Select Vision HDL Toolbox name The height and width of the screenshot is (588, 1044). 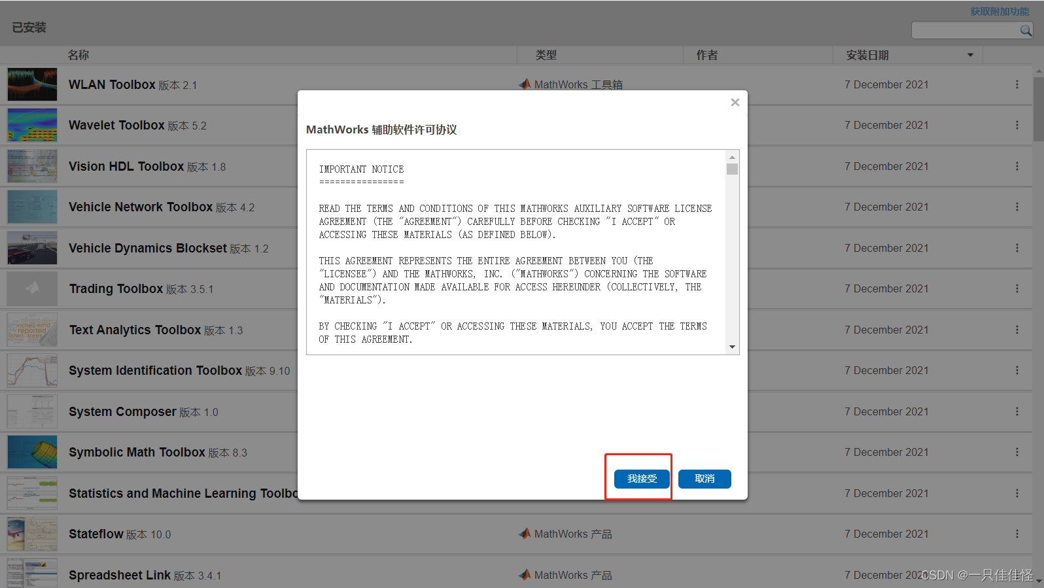pos(126,166)
